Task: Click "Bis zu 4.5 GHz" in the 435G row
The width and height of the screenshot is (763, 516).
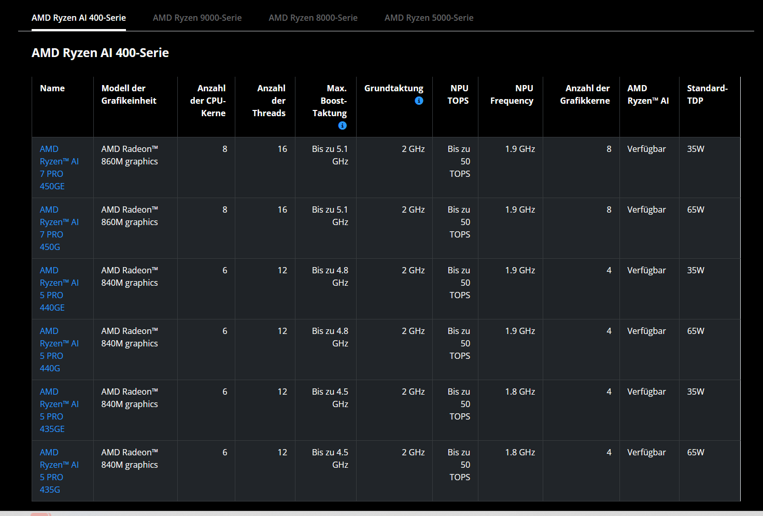Action: 330,458
